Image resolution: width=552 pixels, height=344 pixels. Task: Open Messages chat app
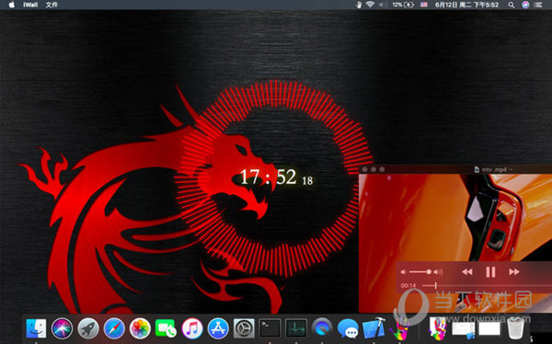tap(348, 329)
